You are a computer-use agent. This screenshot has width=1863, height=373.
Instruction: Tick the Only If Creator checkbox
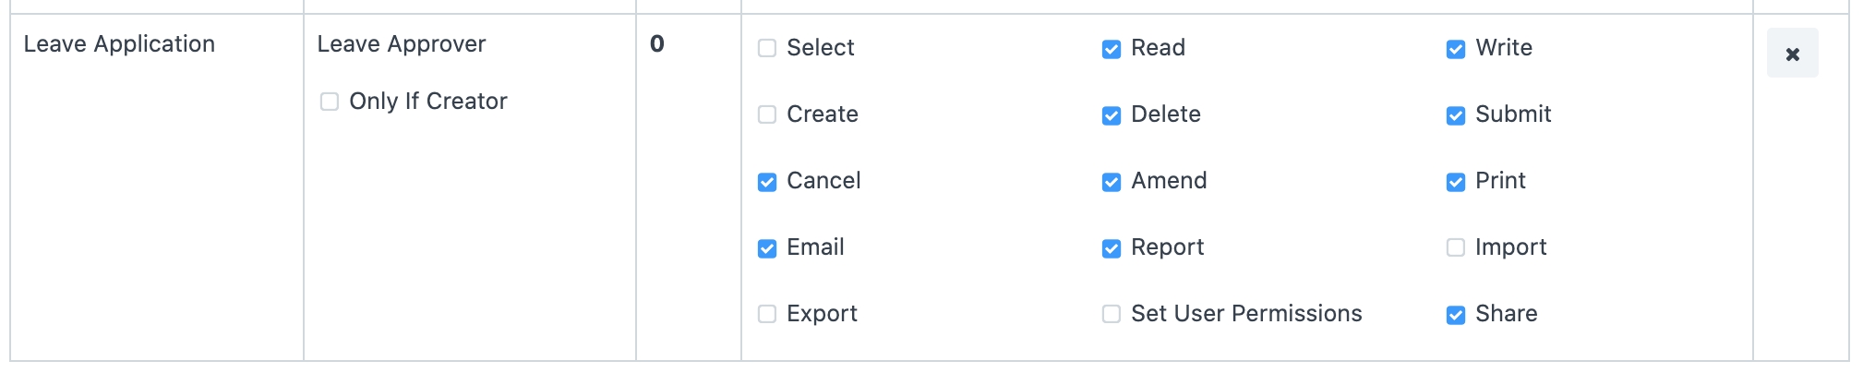[x=330, y=102]
